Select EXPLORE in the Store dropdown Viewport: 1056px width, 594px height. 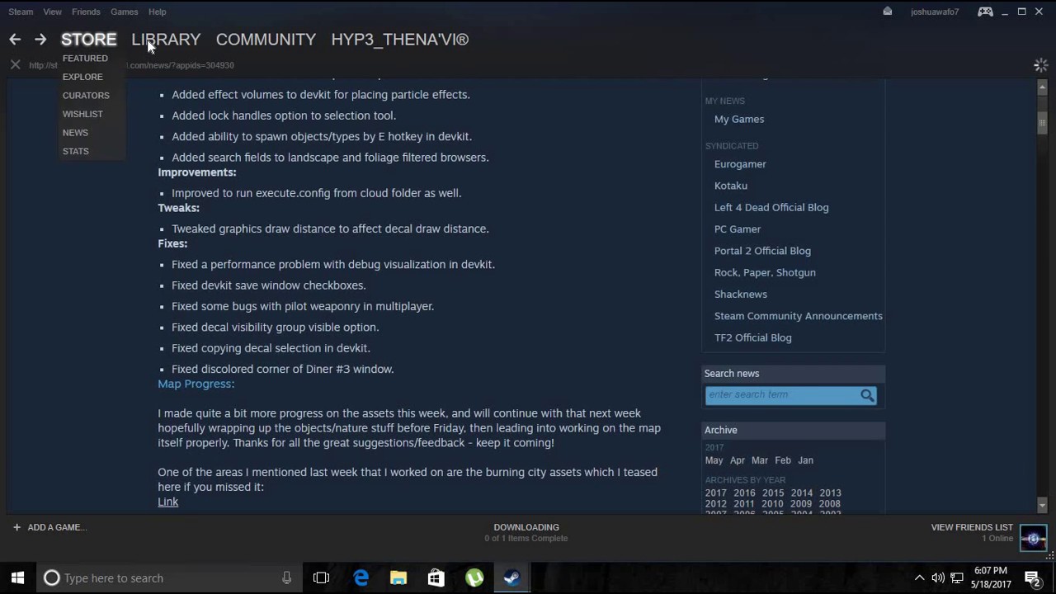coord(82,77)
